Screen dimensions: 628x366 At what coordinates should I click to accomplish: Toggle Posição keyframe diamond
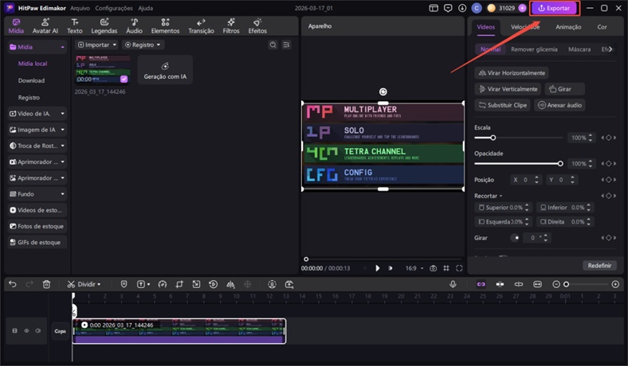[x=608, y=180]
